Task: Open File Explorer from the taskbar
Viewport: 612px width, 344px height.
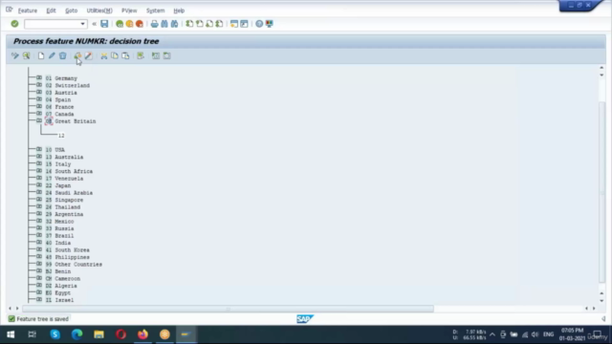Action: [98, 334]
